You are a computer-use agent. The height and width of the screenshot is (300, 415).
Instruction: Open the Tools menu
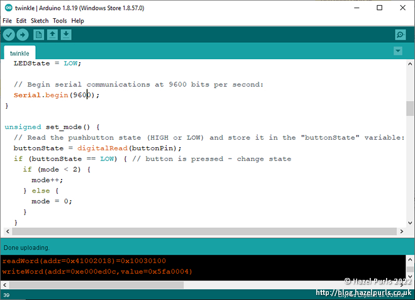pyautogui.click(x=60, y=21)
